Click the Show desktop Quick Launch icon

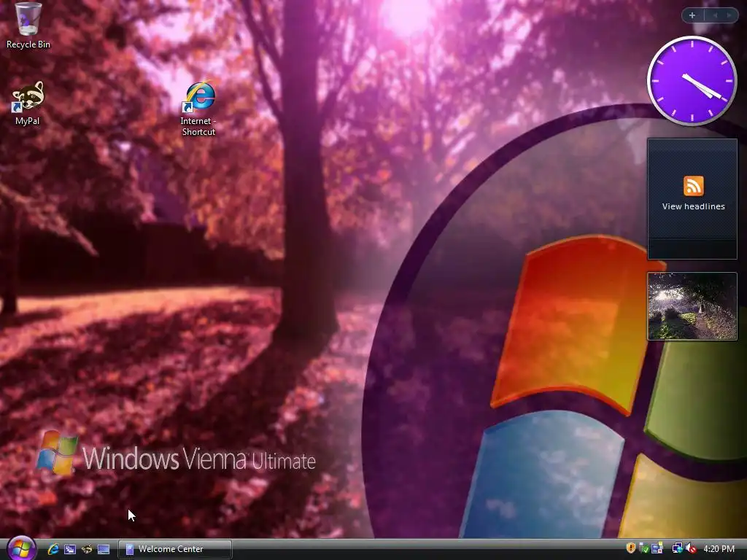click(x=104, y=549)
